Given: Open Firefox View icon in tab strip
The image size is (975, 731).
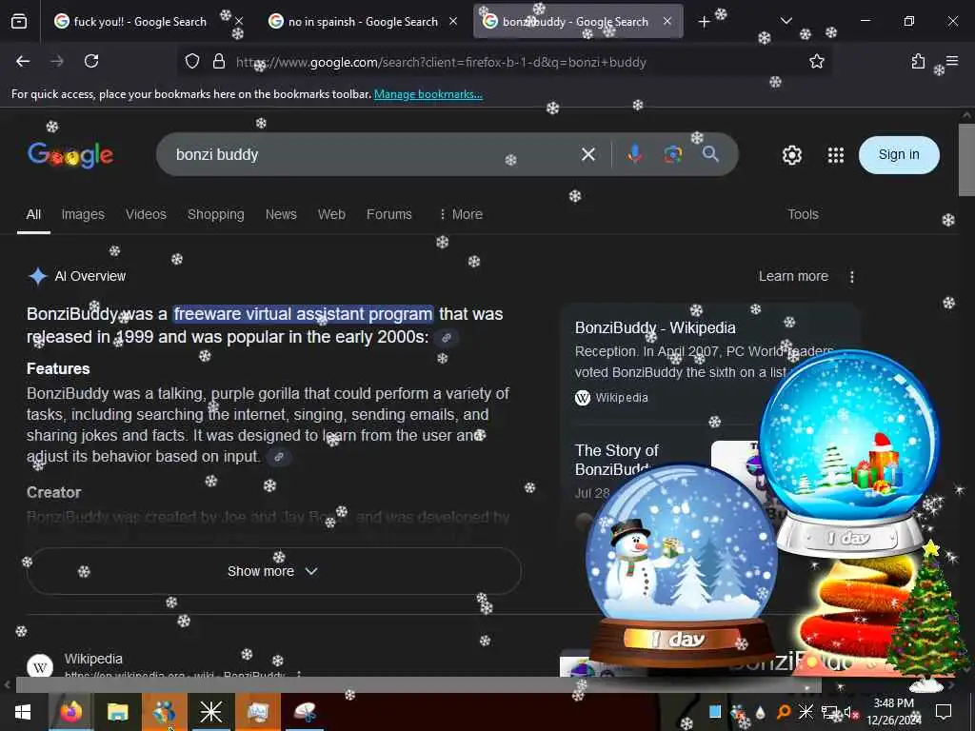Looking at the screenshot, I should pyautogui.click(x=19, y=22).
